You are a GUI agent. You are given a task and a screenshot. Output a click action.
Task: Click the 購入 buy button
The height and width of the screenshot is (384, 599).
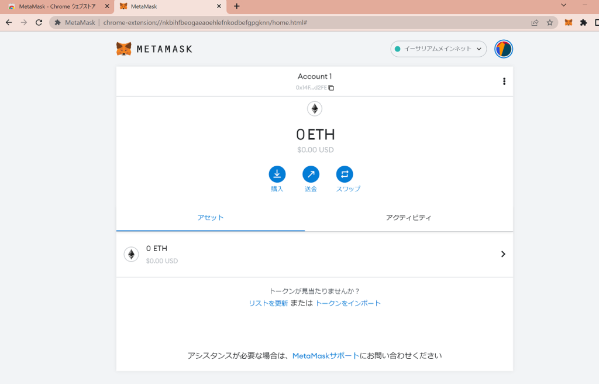pos(277,179)
